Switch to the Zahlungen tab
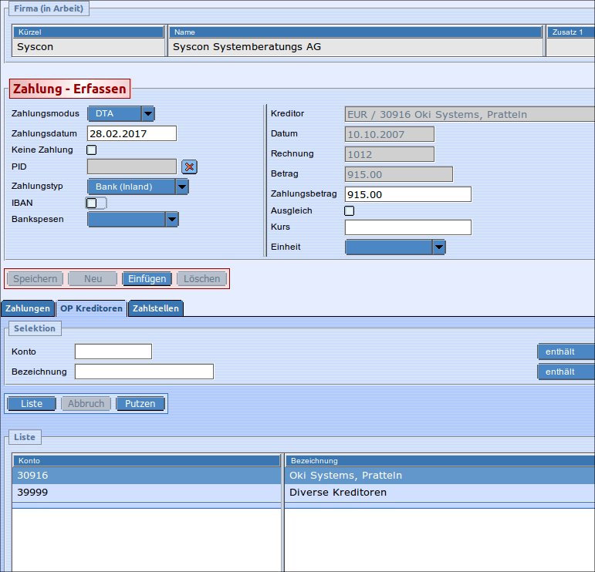595x572 pixels. [28, 308]
